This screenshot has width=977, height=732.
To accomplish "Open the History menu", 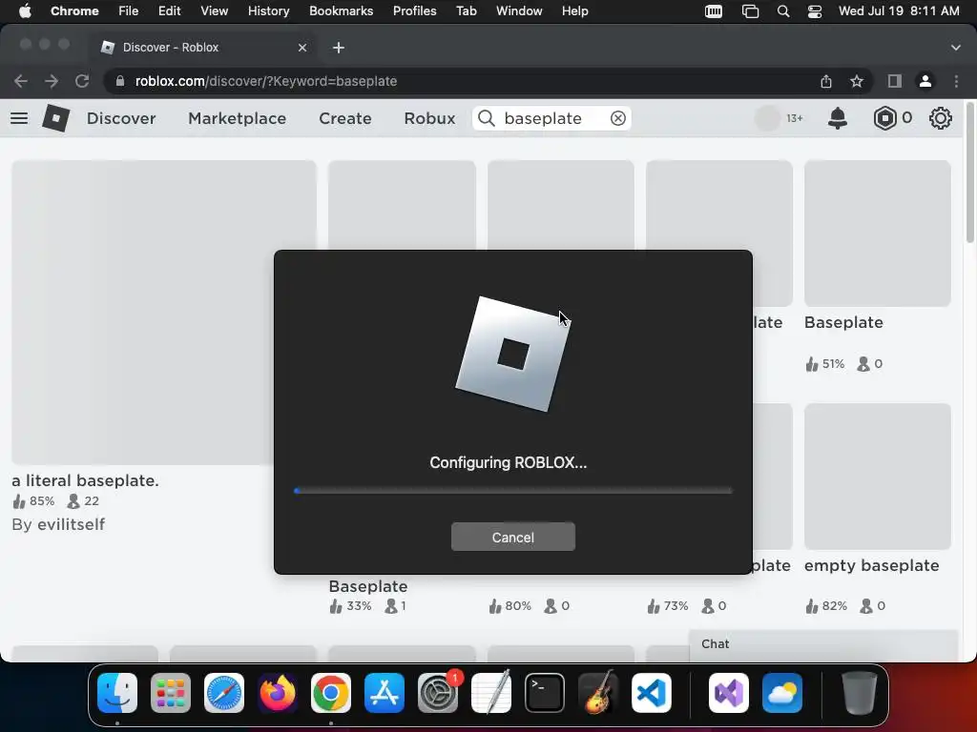I will pyautogui.click(x=268, y=11).
